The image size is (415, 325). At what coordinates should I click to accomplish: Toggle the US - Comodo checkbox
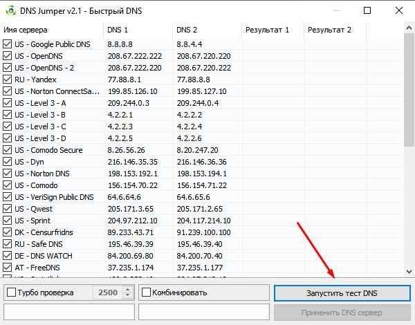7,185
